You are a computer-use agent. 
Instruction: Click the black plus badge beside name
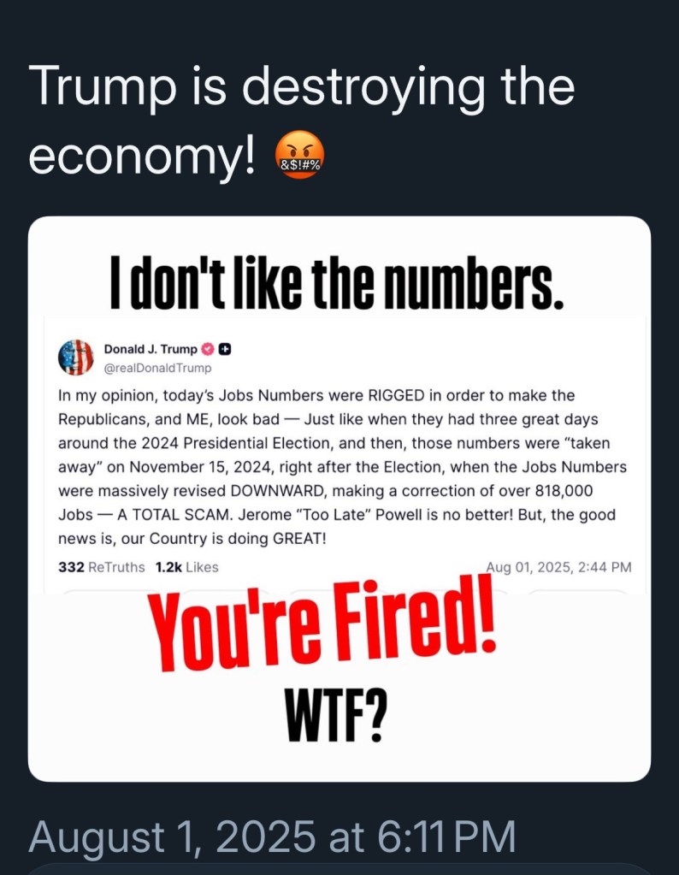pyautogui.click(x=226, y=349)
